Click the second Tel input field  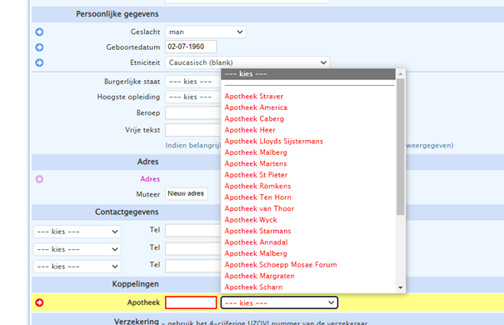pyautogui.click(x=193, y=248)
